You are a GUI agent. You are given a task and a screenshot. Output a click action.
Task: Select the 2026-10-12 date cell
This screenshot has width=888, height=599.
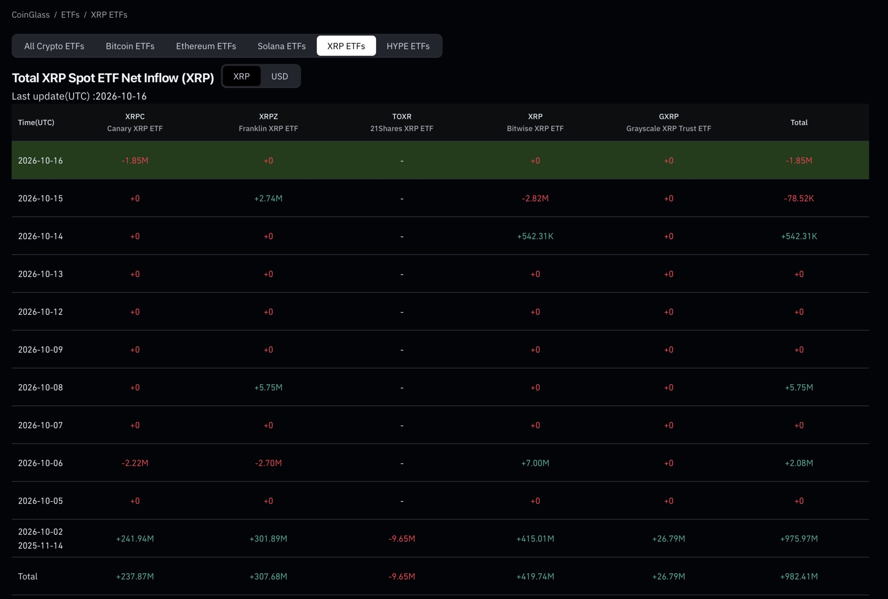point(41,312)
